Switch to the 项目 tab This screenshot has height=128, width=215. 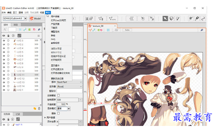(16, 25)
